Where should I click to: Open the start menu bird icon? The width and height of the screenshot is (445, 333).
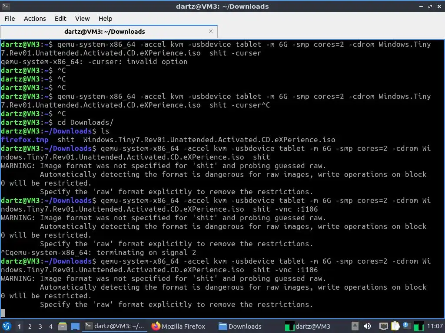click(7, 326)
